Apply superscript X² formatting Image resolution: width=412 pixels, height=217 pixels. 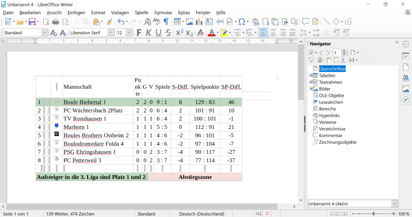[x=180, y=33]
